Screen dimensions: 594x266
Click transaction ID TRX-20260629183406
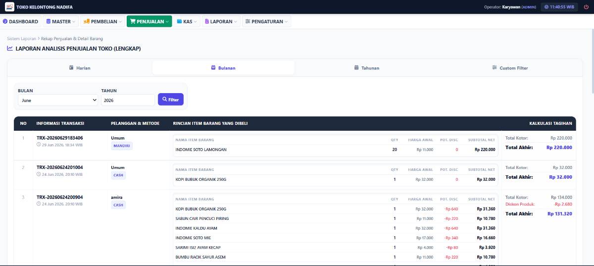click(60, 138)
